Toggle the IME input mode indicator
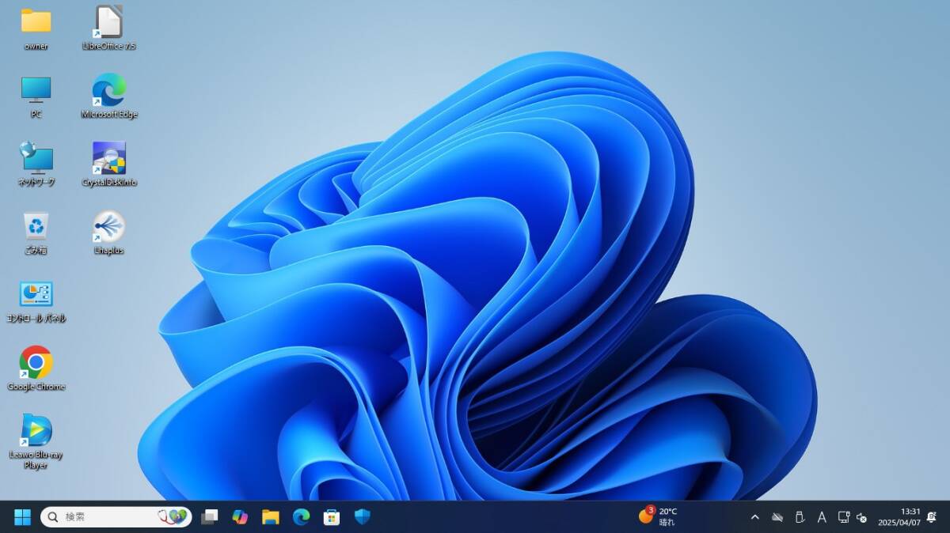Viewport: 950px width, 533px height. click(x=823, y=516)
